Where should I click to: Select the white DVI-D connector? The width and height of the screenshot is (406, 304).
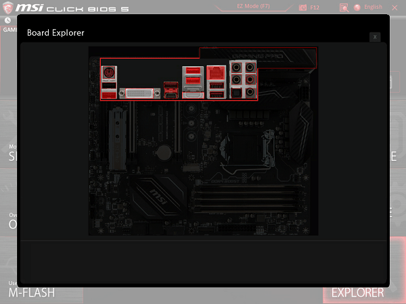coord(139,93)
